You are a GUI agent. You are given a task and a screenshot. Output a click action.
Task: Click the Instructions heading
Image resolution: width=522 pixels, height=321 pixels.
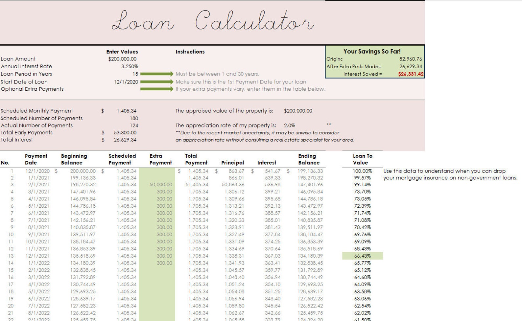[x=190, y=52]
